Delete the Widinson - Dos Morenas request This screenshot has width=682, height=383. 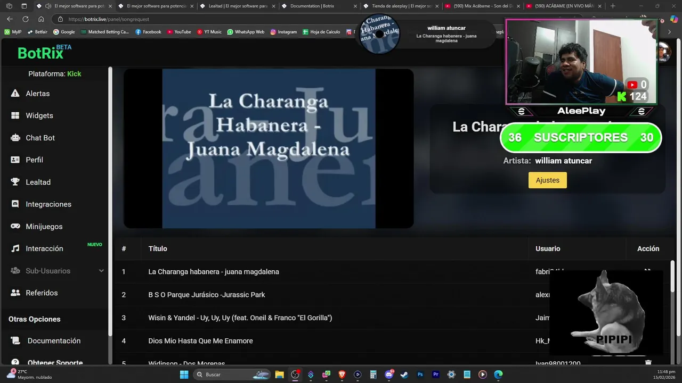pyautogui.click(x=648, y=363)
